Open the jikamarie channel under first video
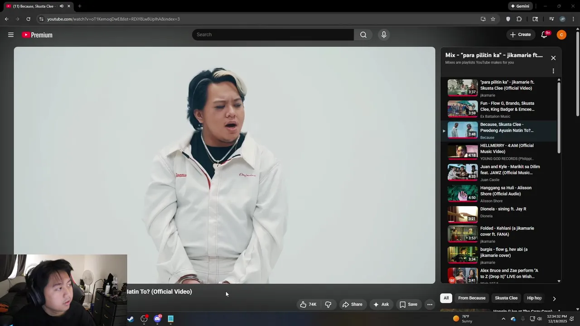 pos(488,96)
